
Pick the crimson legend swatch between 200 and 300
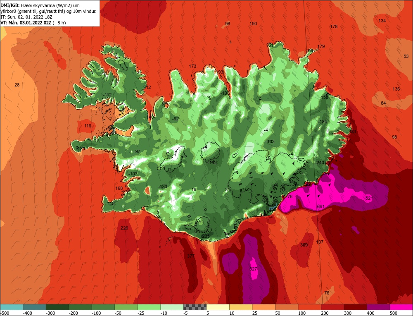tap(332, 307)
